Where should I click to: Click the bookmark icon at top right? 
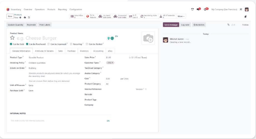pos(246,16)
